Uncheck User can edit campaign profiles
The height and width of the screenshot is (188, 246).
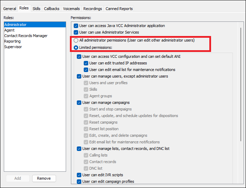tap(79, 181)
